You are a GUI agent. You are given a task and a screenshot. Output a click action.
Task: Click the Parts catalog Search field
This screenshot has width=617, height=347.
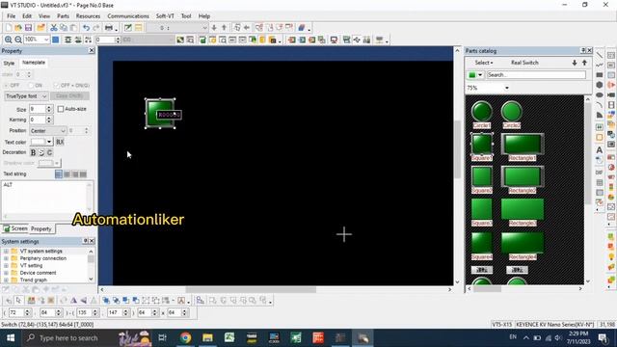[536, 75]
